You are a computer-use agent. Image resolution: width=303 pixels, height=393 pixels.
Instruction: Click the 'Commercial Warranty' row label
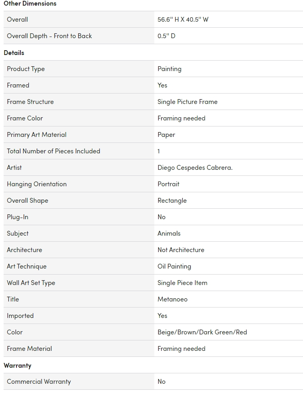pos(38,381)
